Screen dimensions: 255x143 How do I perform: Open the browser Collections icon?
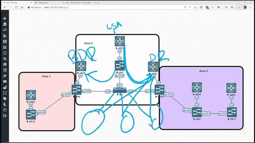coord(232,7)
